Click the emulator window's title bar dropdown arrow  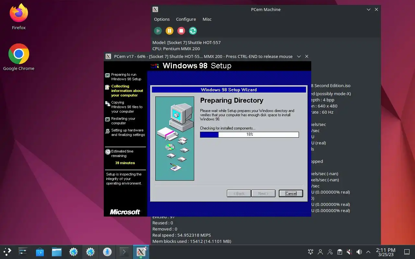(x=299, y=56)
